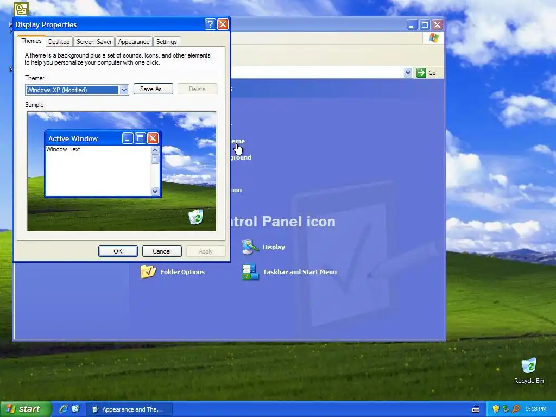The height and width of the screenshot is (417, 556).
Task: Click the Appearance and Themes taskbar button
Action: 129,409
